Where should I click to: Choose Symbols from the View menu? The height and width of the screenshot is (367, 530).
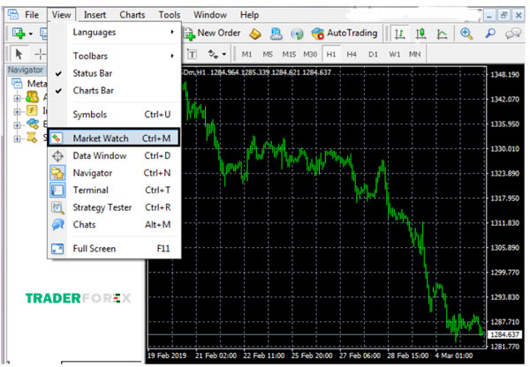coord(114,115)
